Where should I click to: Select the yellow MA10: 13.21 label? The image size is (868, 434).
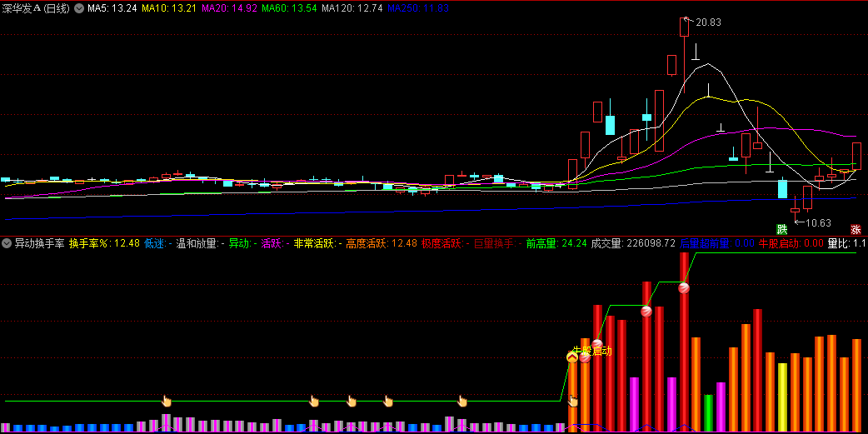(x=169, y=8)
